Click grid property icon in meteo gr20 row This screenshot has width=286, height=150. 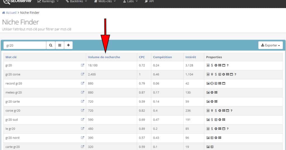[x=216, y=93]
